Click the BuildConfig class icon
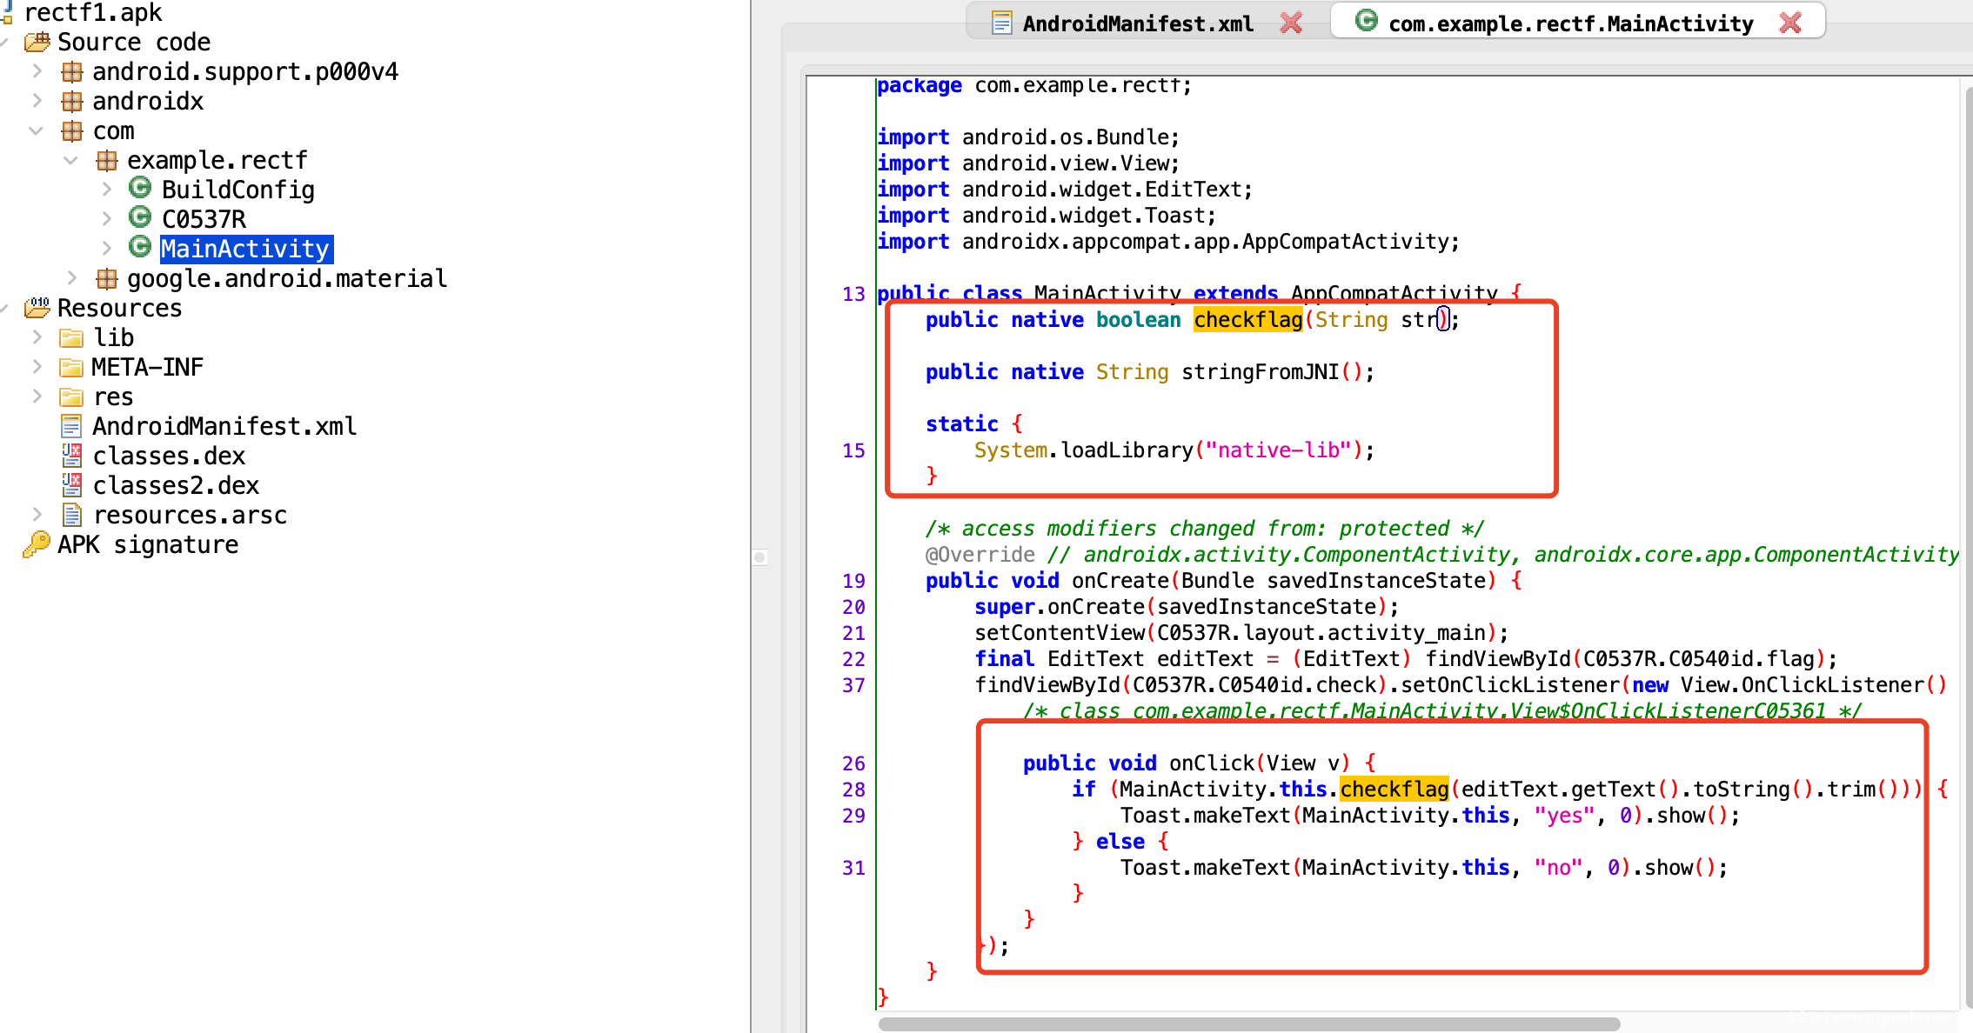The width and height of the screenshot is (1973, 1033). coord(140,189)
